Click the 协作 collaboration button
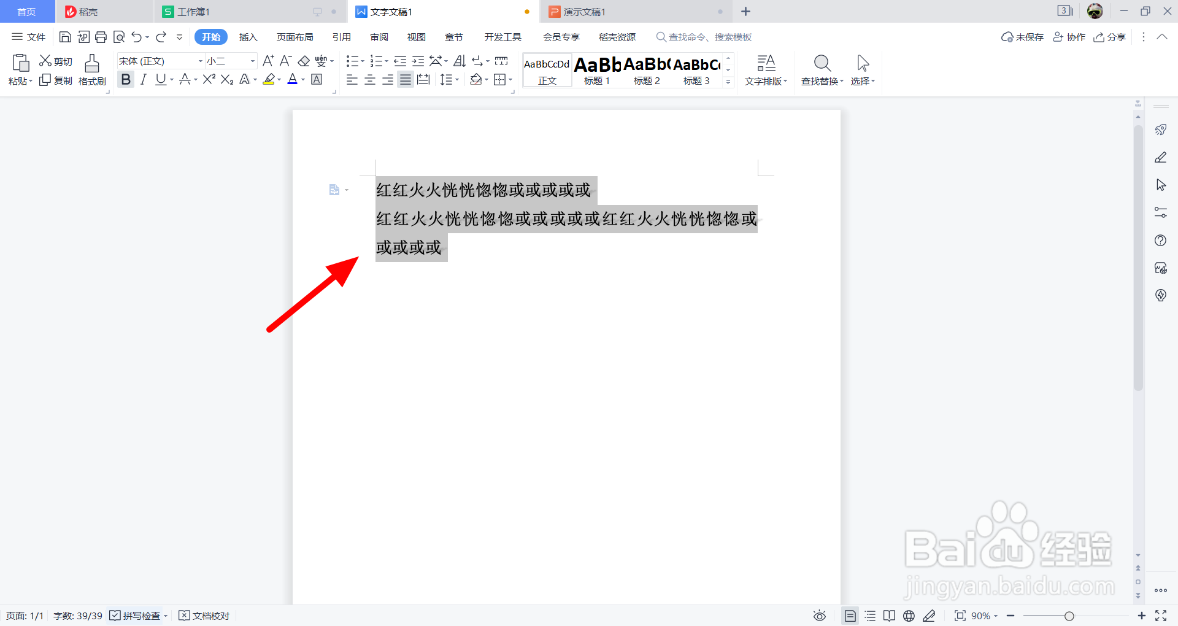Image resolution: width=1178 pixels, height=626 pixels. click(x=1069, y=37)
